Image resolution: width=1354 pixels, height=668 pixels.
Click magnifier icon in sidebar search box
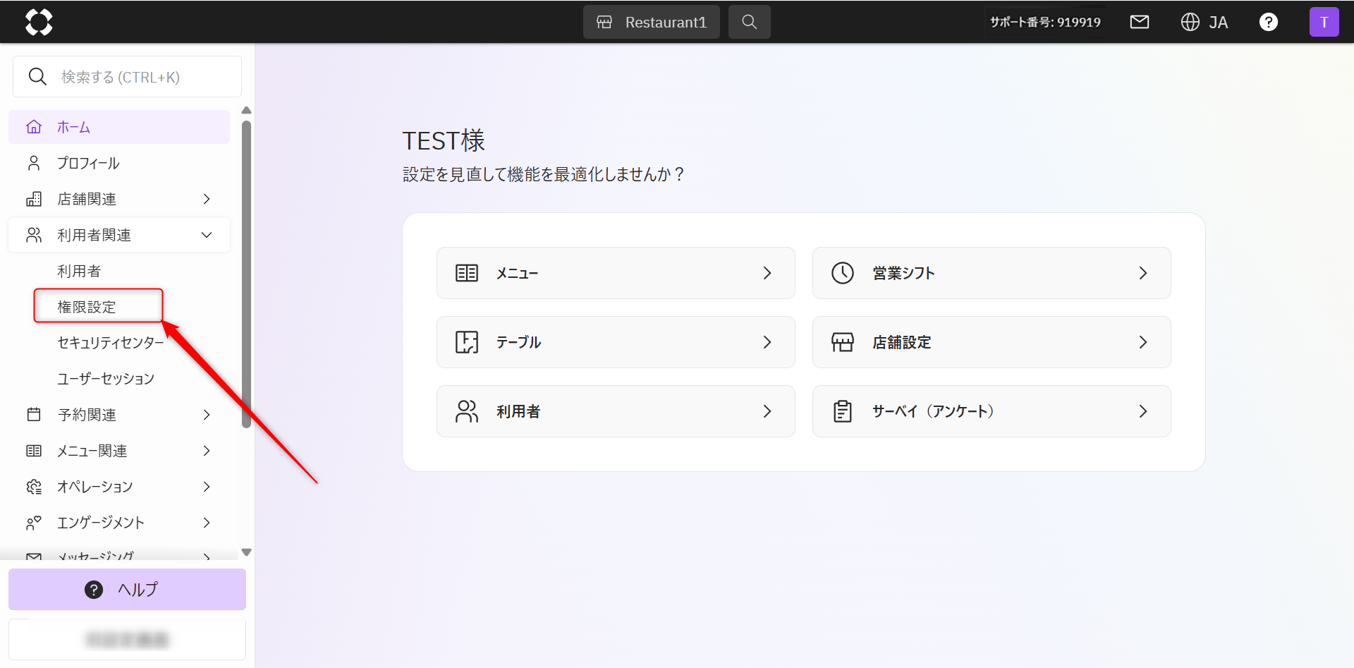click(x=37, y=76)
